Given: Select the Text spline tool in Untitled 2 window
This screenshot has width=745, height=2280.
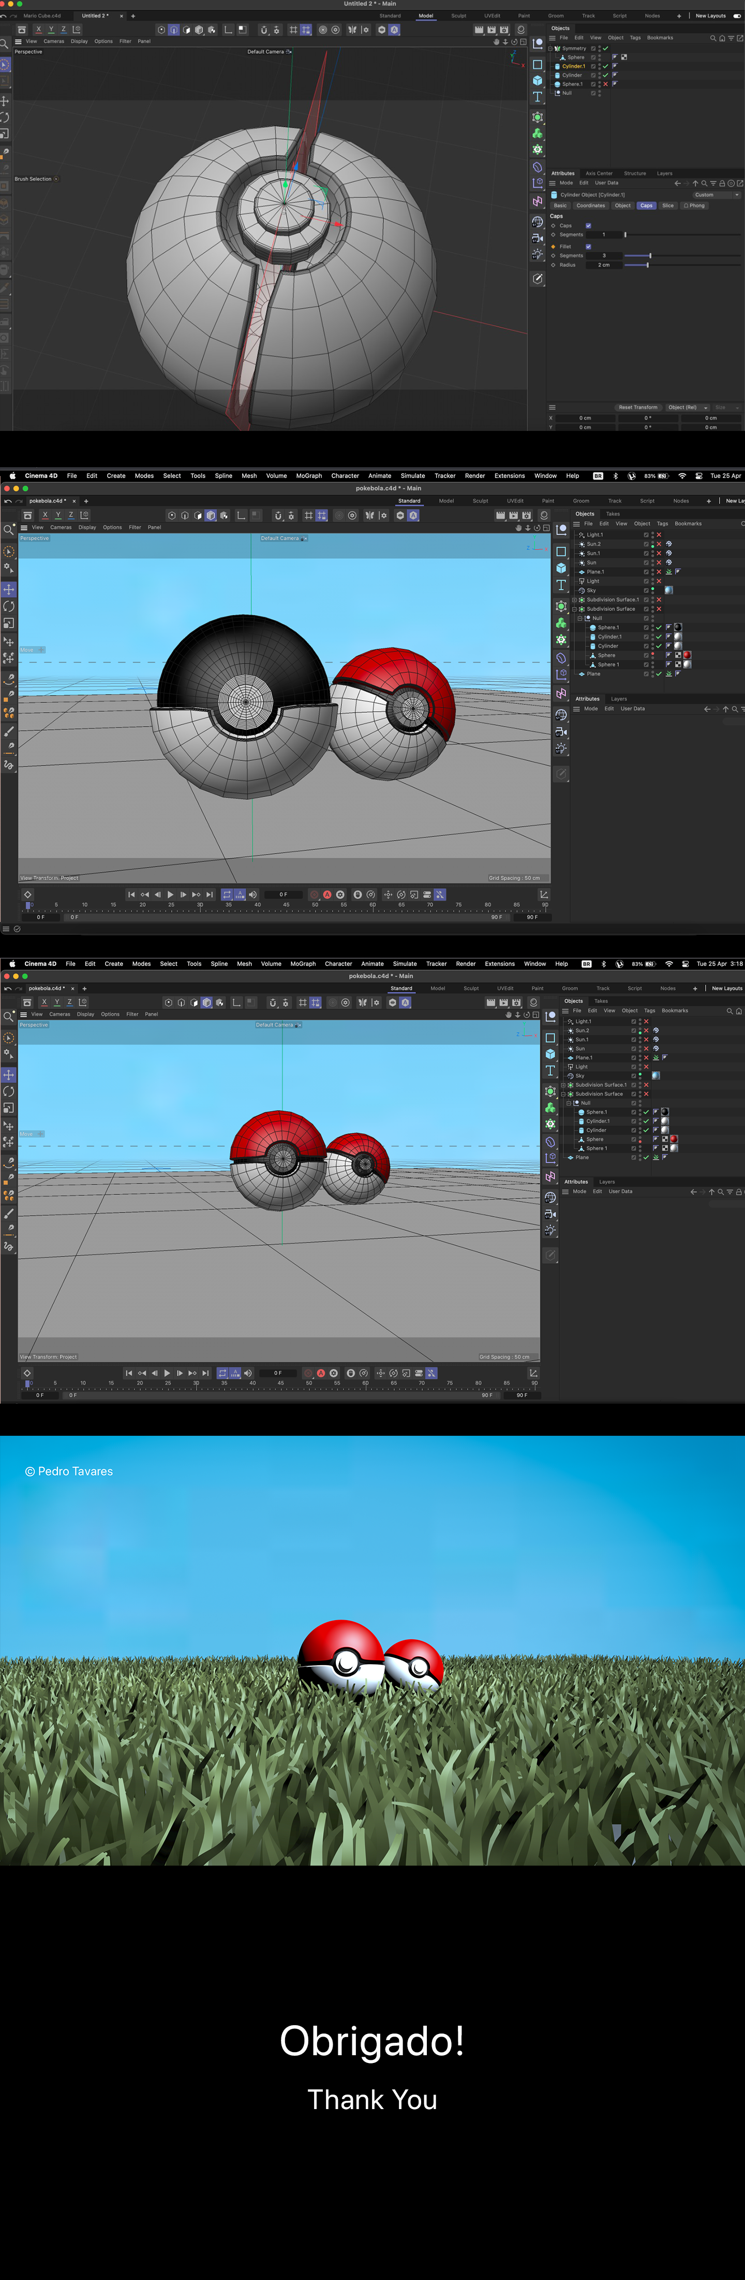Looking at the screenshot, I should (538, 97).
